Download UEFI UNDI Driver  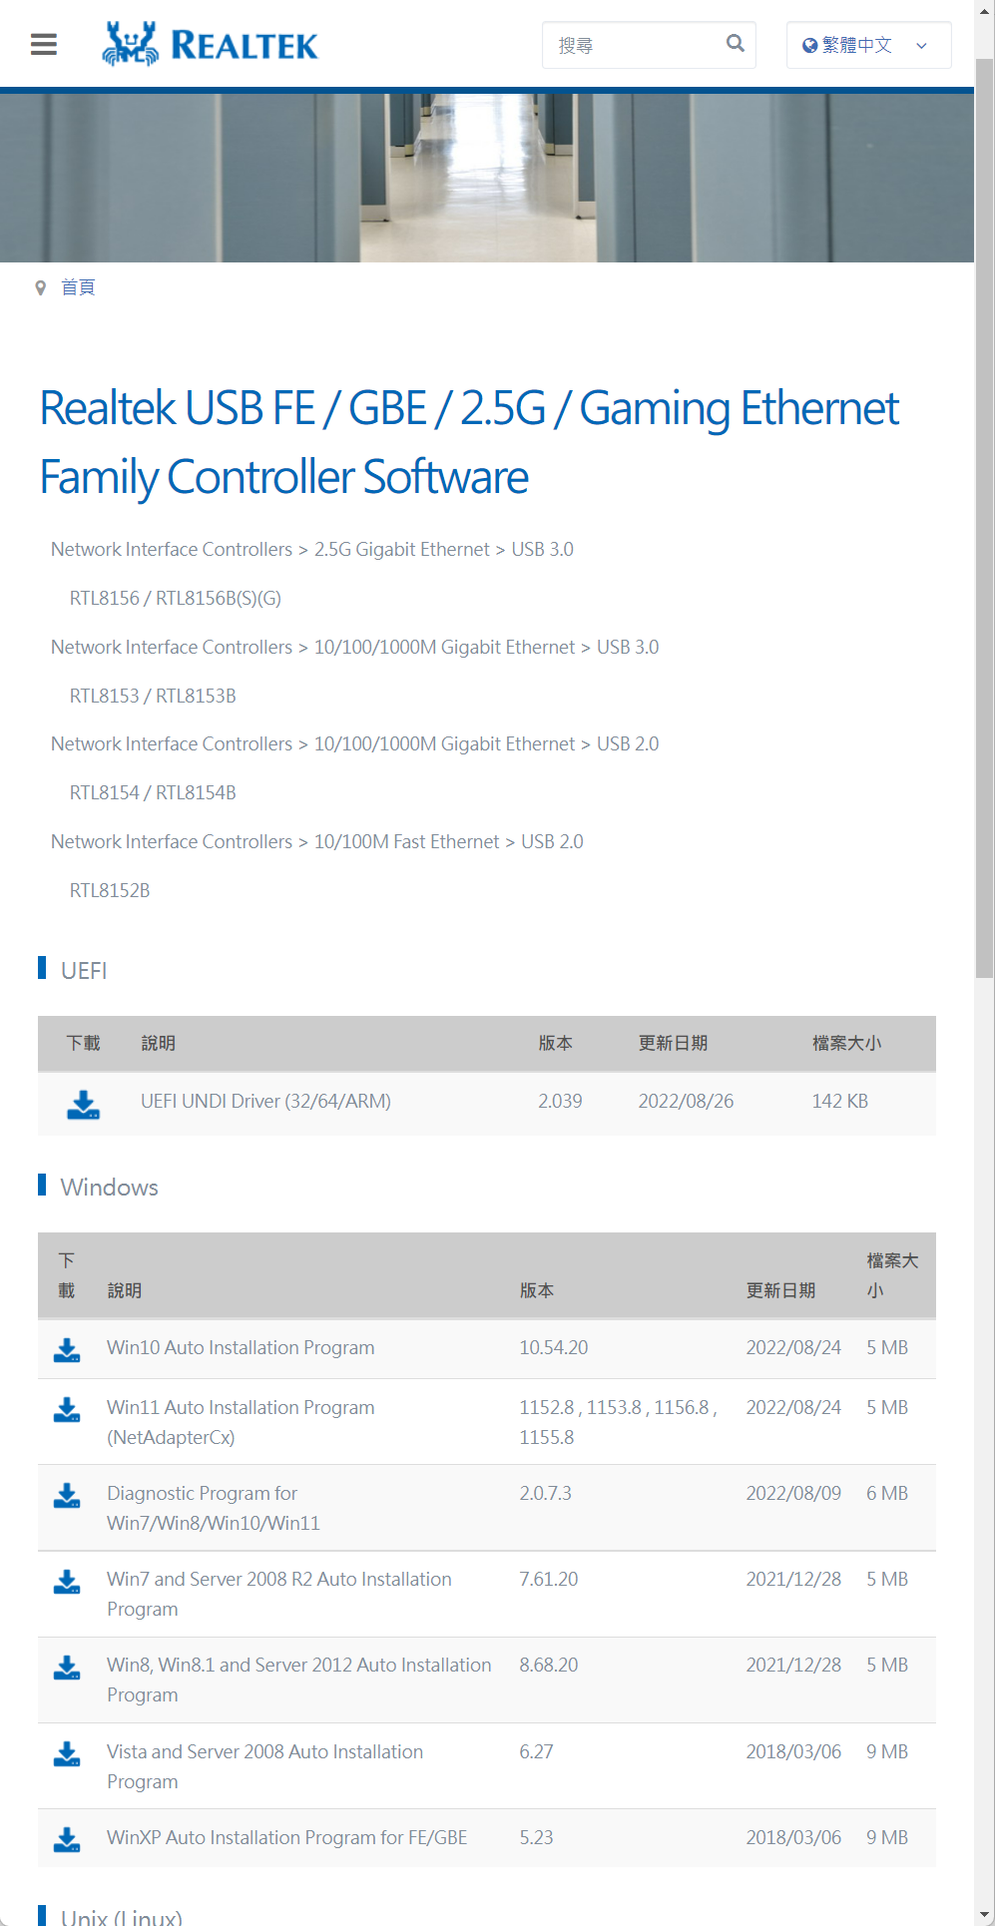pyautogui.click(x=83, y=1104)
